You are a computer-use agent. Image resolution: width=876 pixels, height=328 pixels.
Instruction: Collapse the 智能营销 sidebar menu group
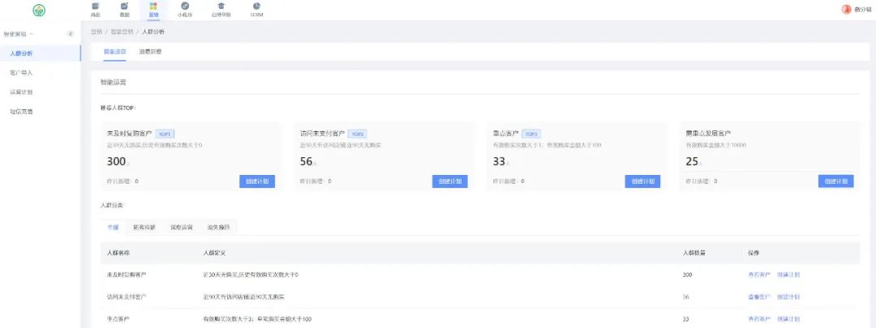(x=32, y=34)
